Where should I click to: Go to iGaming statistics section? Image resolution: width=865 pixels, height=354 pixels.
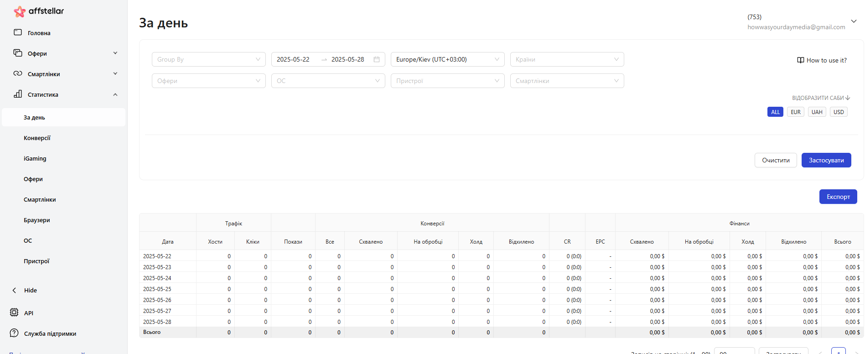(x=35, y=158)
